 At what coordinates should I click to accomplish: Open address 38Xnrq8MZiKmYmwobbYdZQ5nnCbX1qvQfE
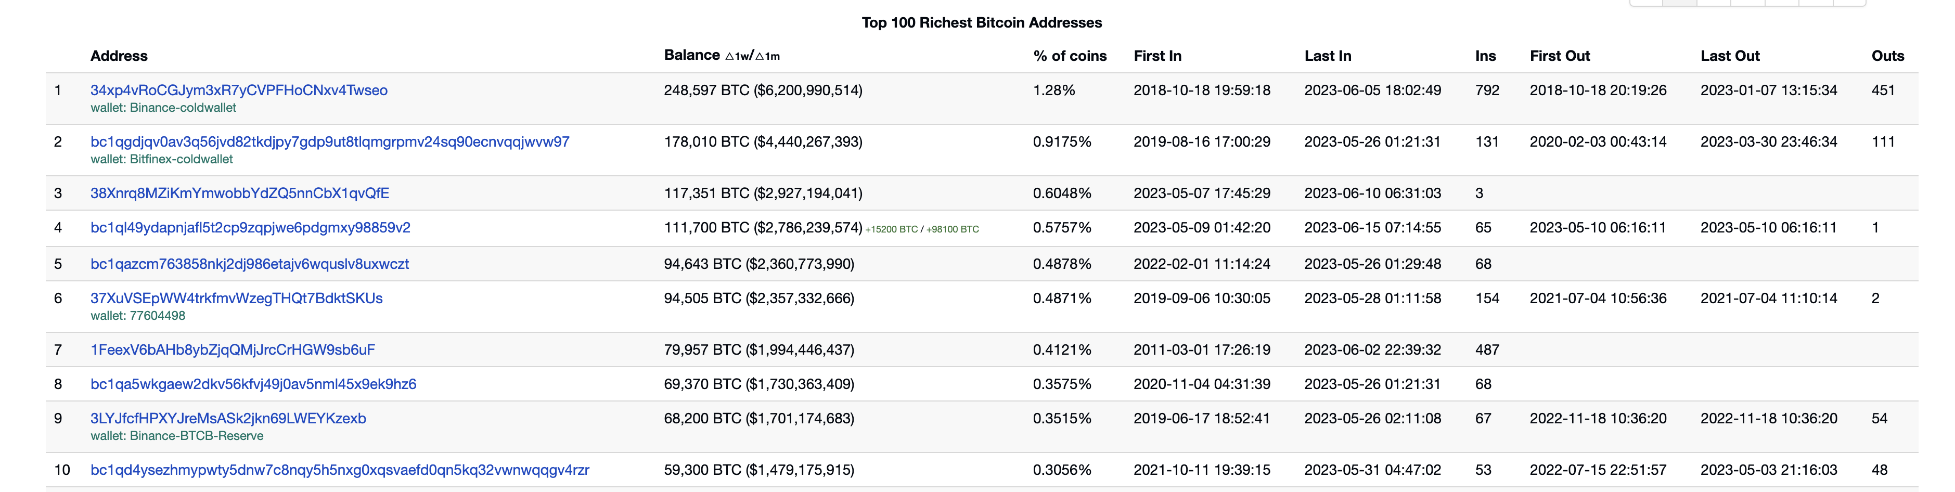(240, 193)
